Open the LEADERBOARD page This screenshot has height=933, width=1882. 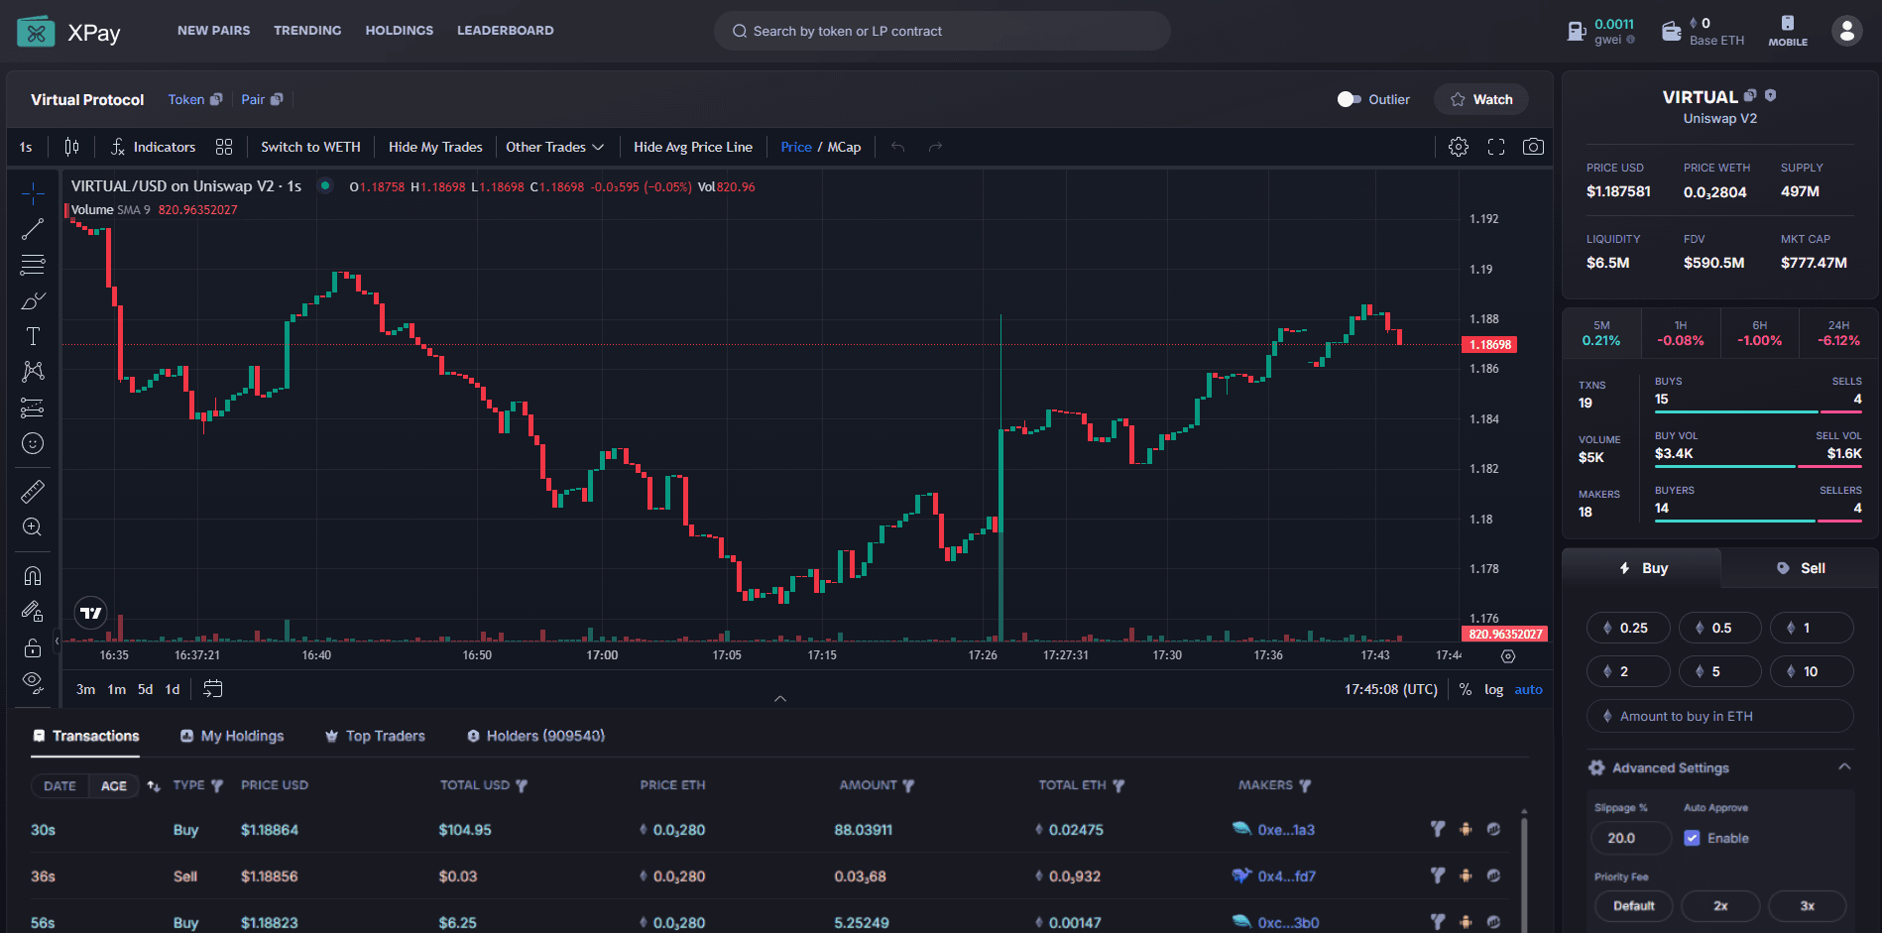[505, 31]
